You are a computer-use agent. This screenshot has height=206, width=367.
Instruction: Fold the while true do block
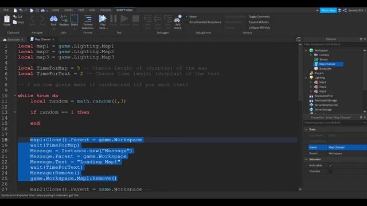tap(15, 96)
